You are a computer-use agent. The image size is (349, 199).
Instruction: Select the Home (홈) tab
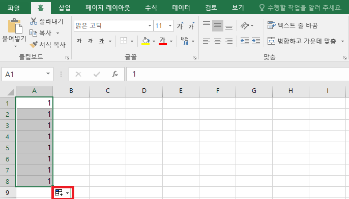pos(41,8)
